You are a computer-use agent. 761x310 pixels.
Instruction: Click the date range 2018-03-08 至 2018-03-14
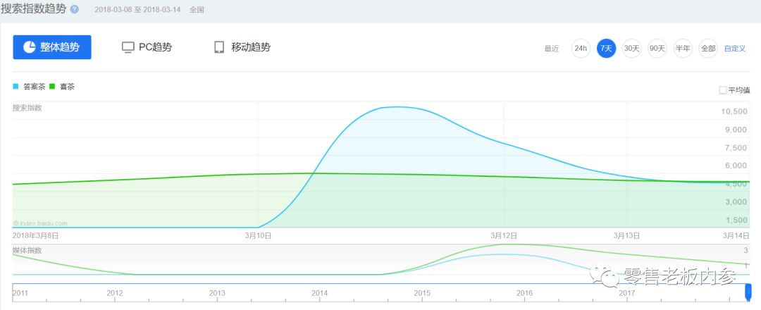tap(137, 10)
